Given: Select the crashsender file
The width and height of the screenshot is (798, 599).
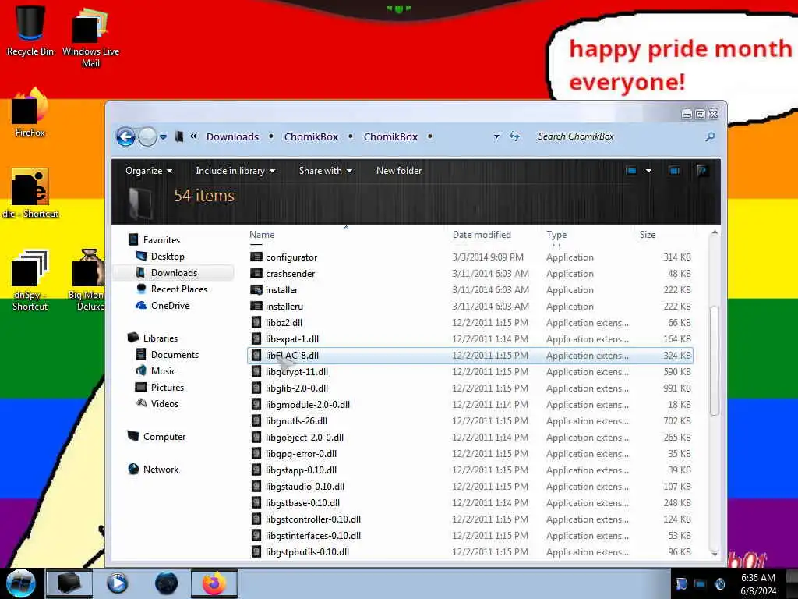Looking at the screenshot, I should 470,274.
